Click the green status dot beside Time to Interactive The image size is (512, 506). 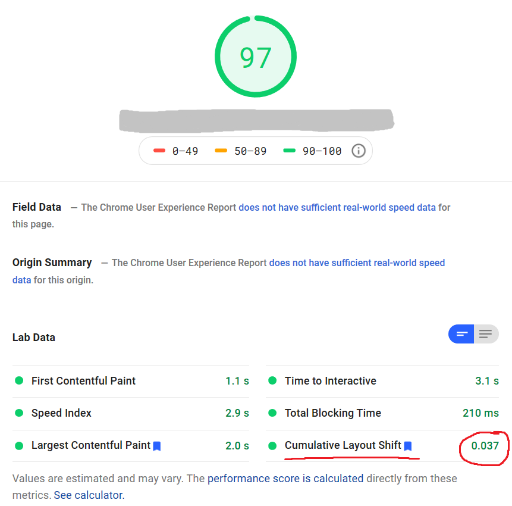[x=274, y=381]
